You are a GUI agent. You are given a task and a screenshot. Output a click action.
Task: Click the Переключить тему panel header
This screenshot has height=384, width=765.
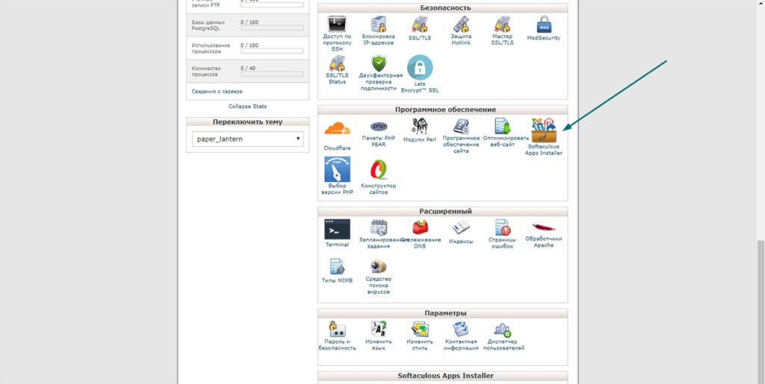point(247,122)
